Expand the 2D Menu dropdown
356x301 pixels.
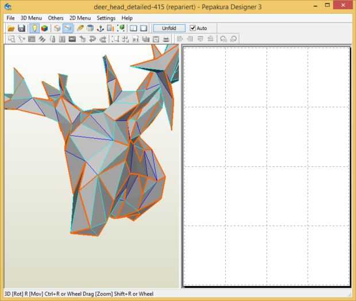click(80, 18)
